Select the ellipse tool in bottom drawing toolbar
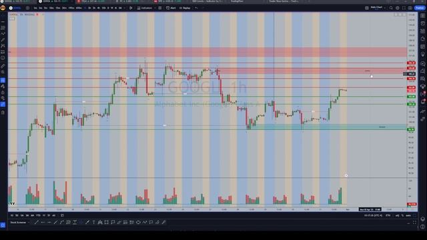The image size is (427, 240). click(x=138, y=222)
